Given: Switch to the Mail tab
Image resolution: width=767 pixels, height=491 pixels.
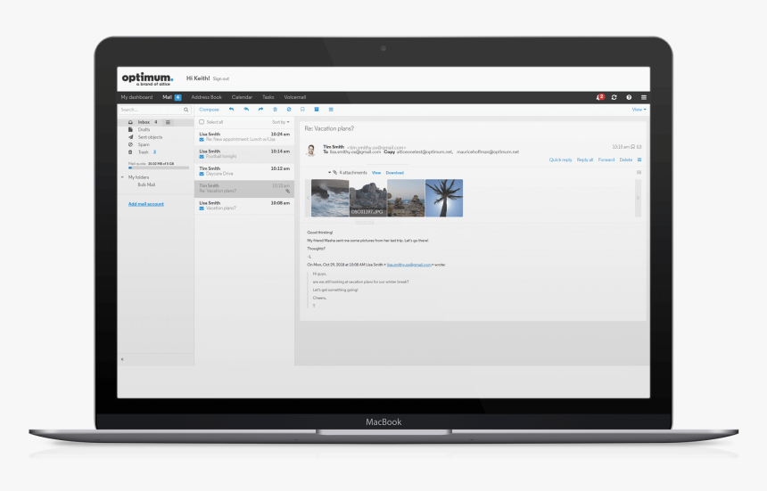Looking at the screenshot, I should click(172, 97).
